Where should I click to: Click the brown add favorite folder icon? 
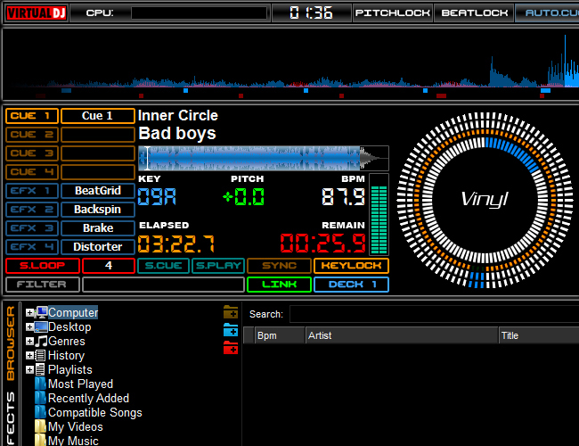(231, 313)
